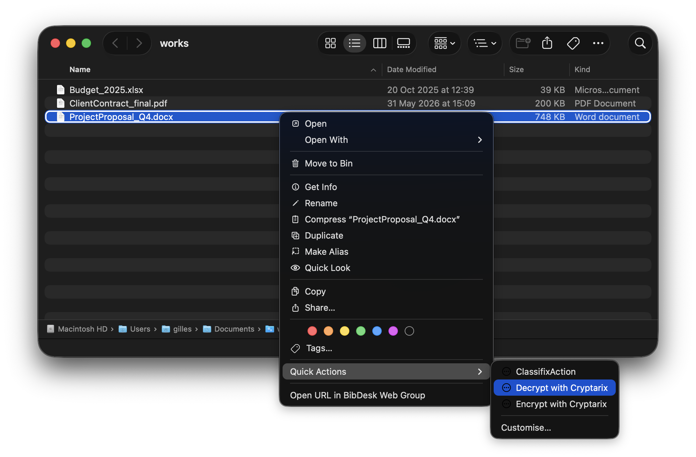Click the Budget_2025.xlsx file icon
This screenshot has height=457, width=696.
[x=61, y=90]
